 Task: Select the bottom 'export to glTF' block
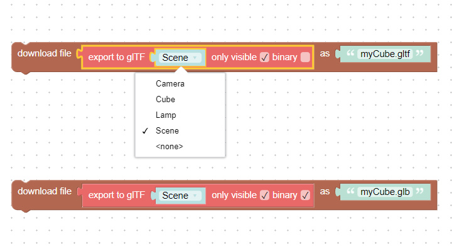click(x=116, y=195)
